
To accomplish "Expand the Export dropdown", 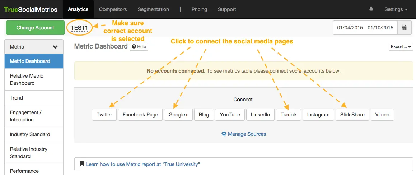I will 401,47.
